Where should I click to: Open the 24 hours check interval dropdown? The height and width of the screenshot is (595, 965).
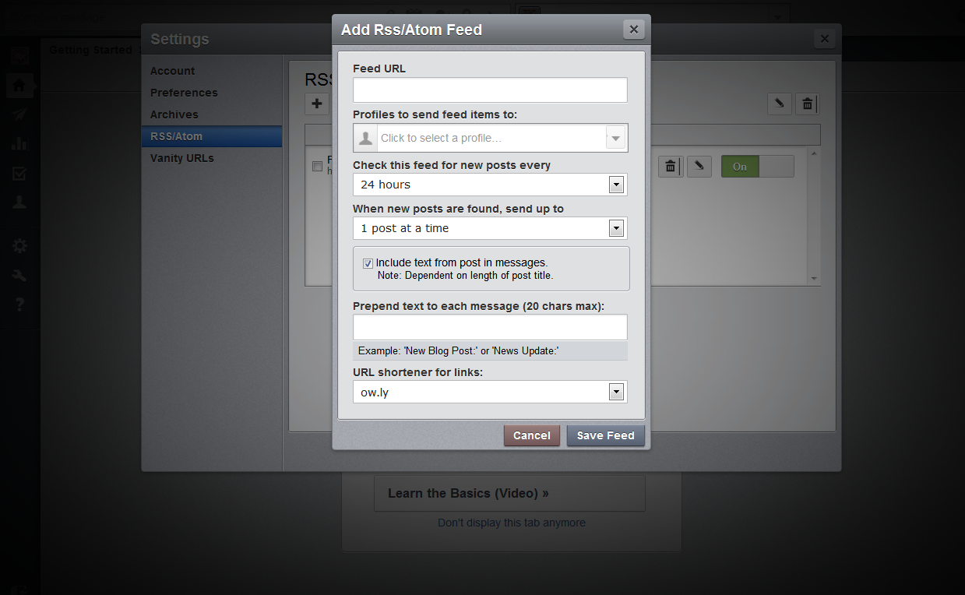click(490, 185)
